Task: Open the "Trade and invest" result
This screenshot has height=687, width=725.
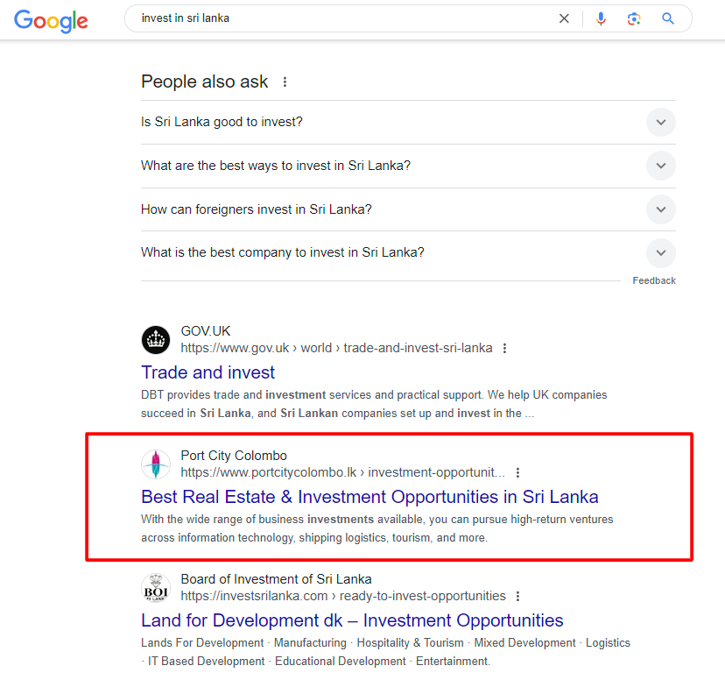Action: pyautogui.click(x=208, y=372)
